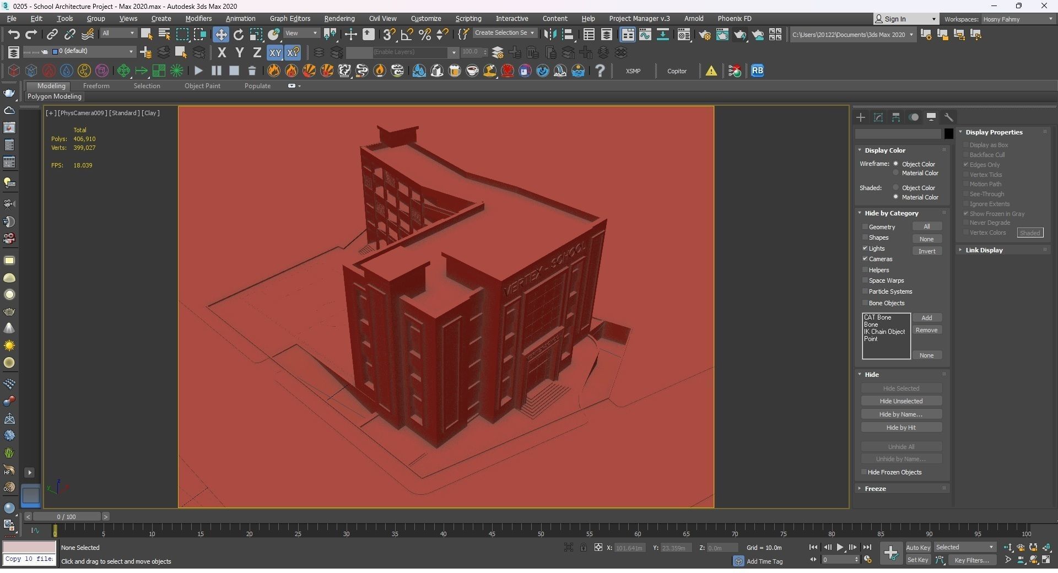Open the Key Filters button
This screenshot has height=573, width=1058.
[x=972, y=560]
